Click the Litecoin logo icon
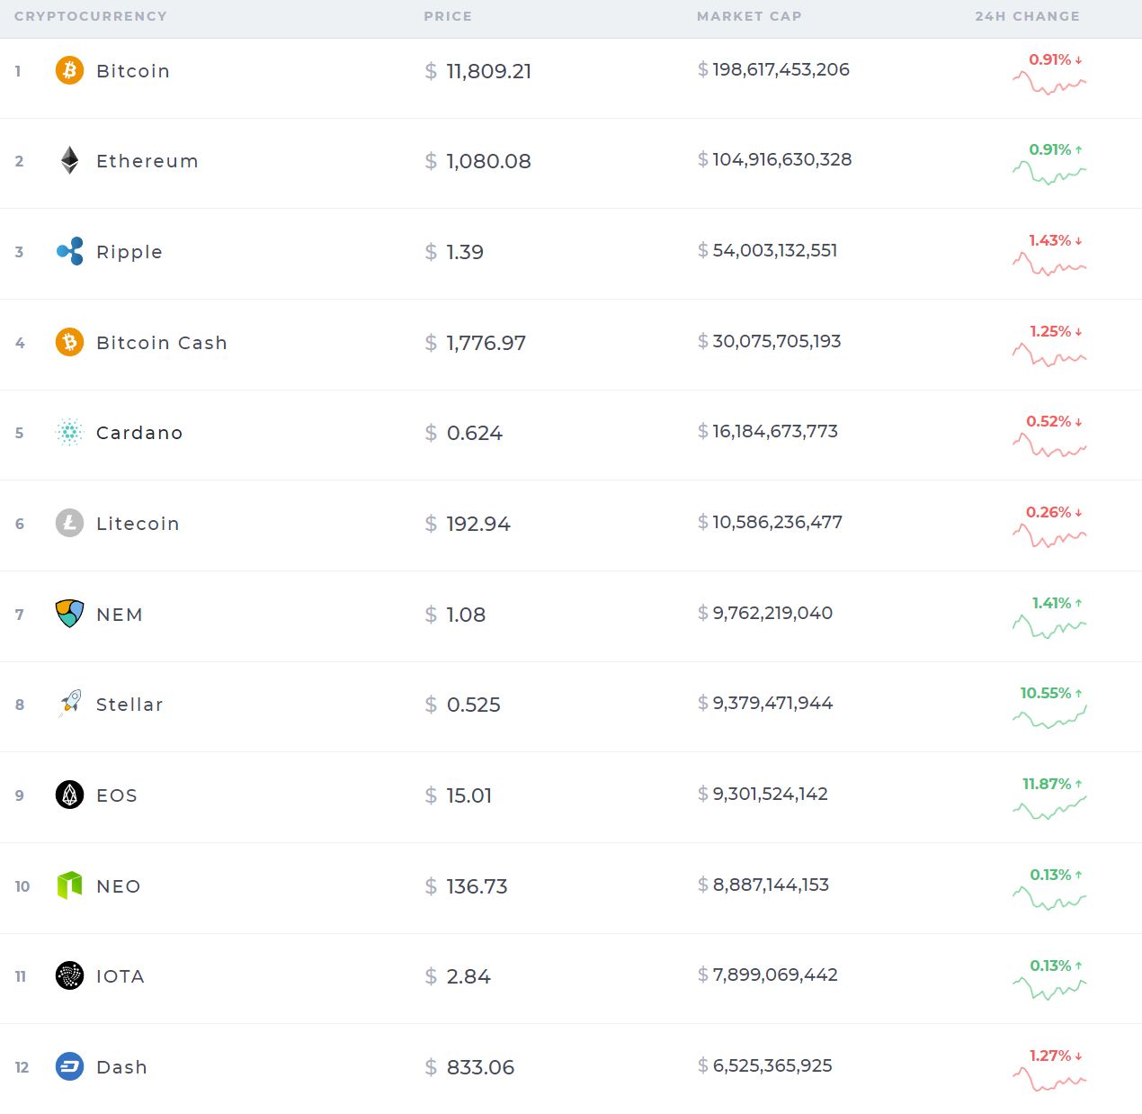 click(x=69, y=523)
